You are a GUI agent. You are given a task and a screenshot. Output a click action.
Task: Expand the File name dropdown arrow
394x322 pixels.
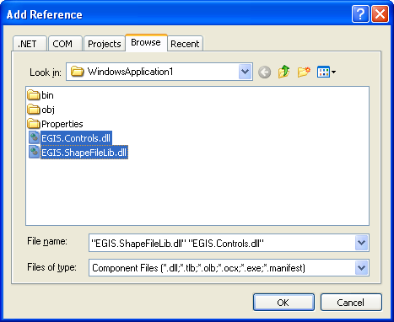[x=361, y=243]
